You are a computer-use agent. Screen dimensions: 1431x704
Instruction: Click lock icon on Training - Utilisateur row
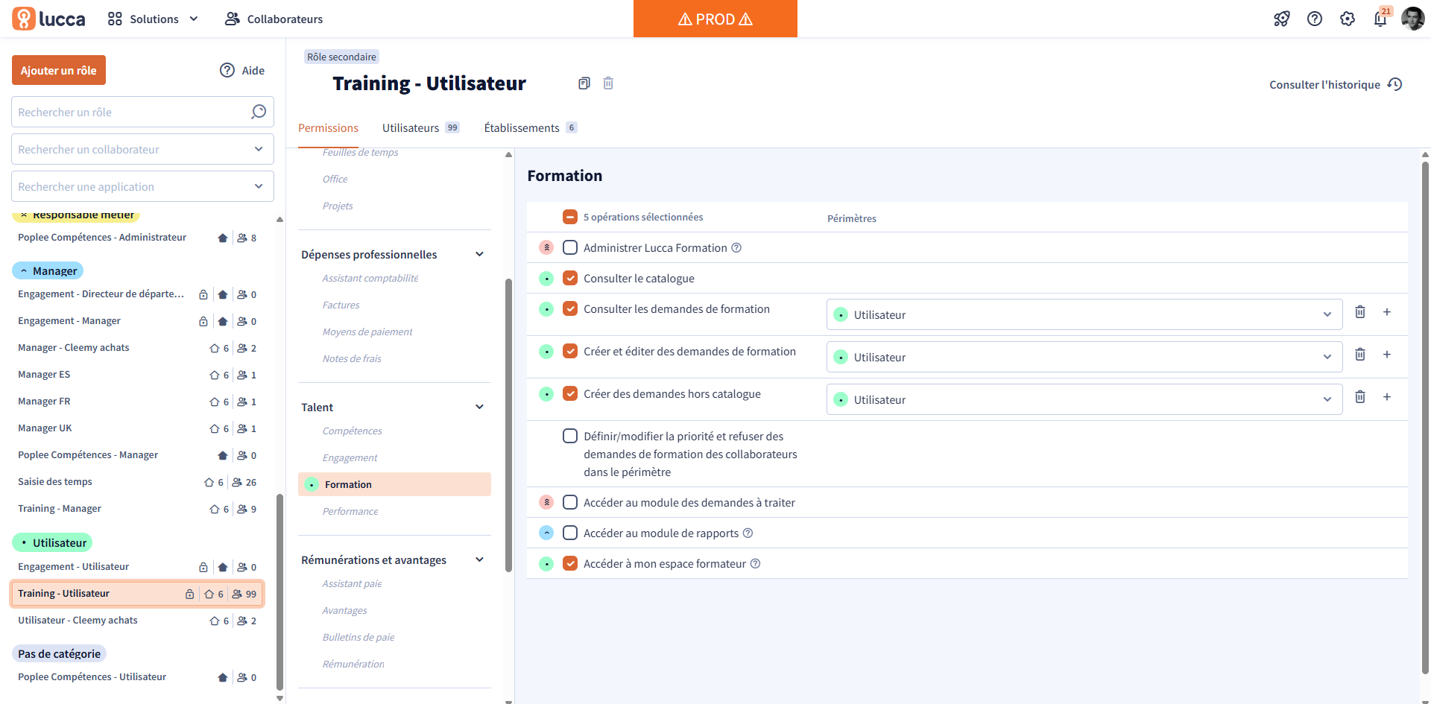point(189,594)
